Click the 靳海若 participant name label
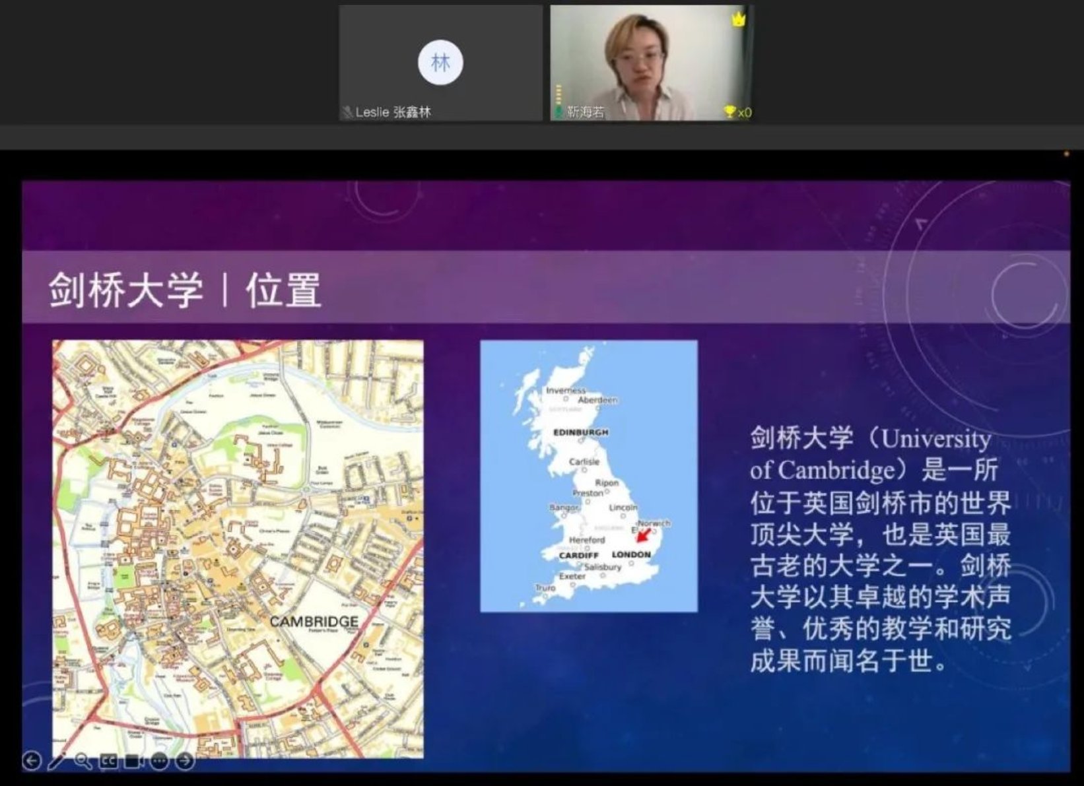The height and width of the screenshot is (786, 1084). click(586, 112)
